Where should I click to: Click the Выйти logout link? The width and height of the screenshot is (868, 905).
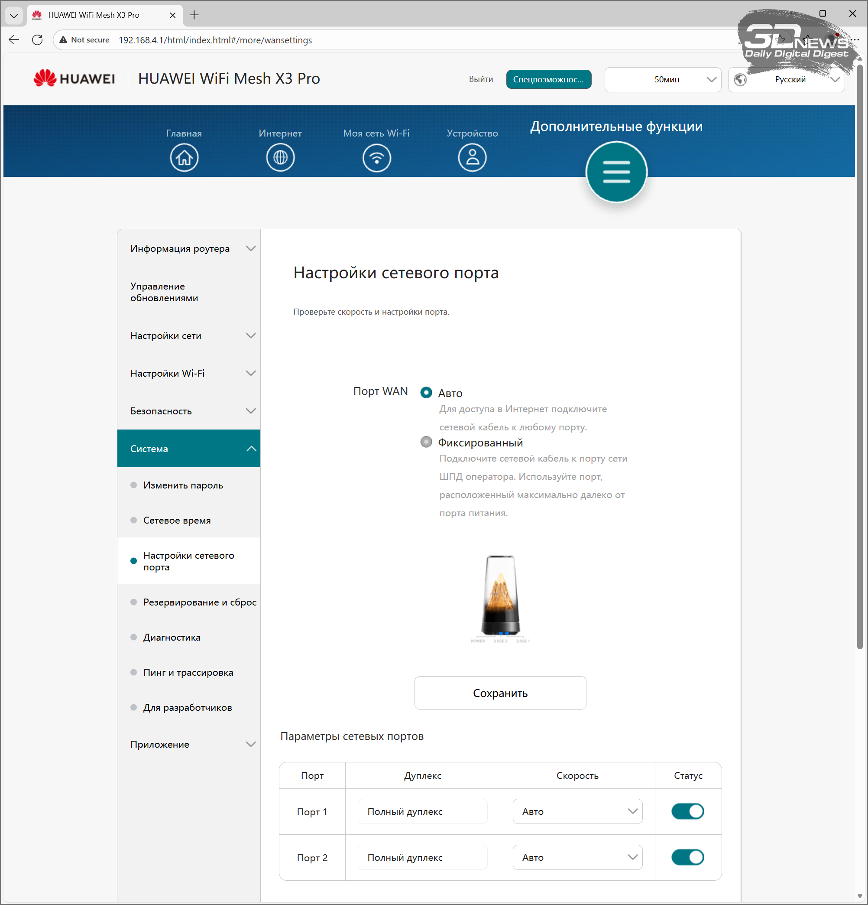[x=480, y=79]
